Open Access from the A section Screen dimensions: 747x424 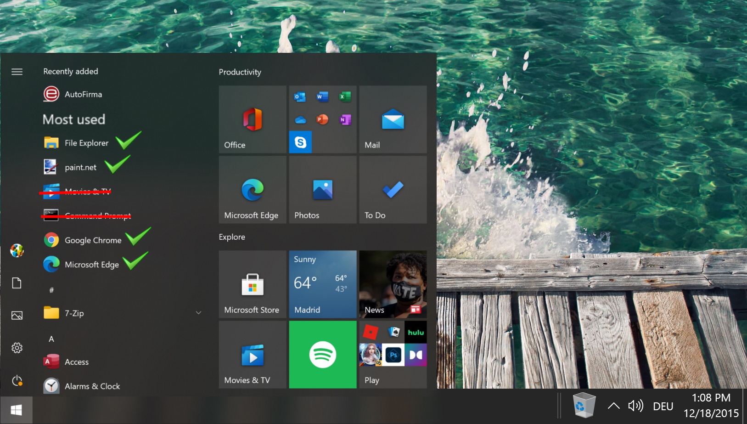67,362
